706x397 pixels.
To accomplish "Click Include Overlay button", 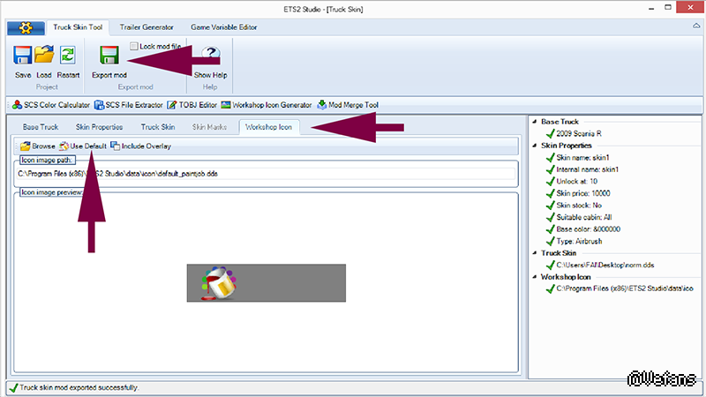I will tap(141, 146).
